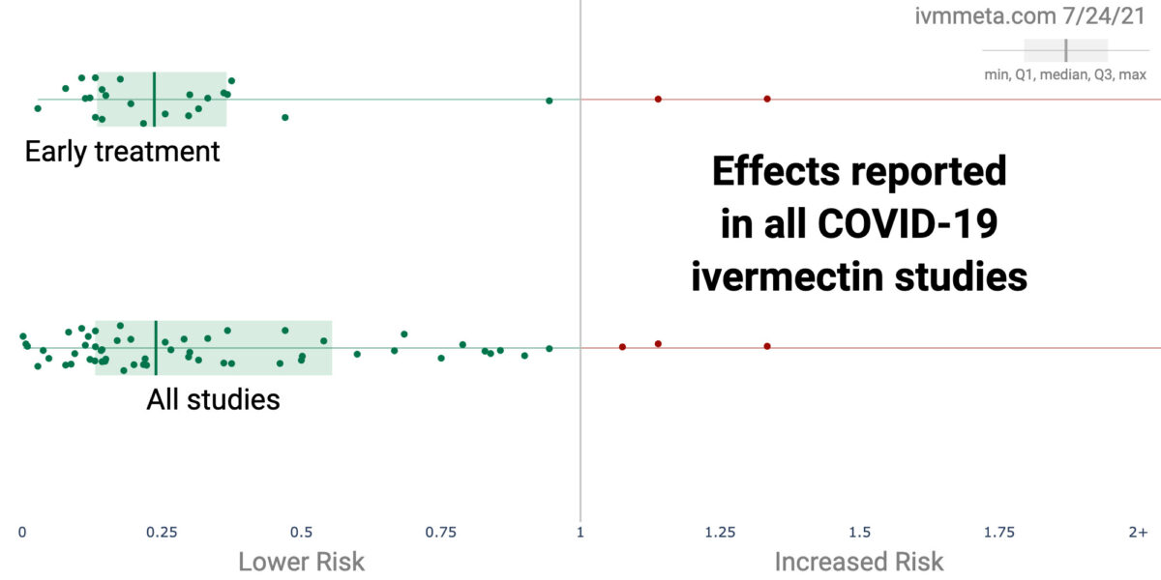Click the "Increased Risk" axis label
This screenshot has height=580, width=1161.
point(859,561)
